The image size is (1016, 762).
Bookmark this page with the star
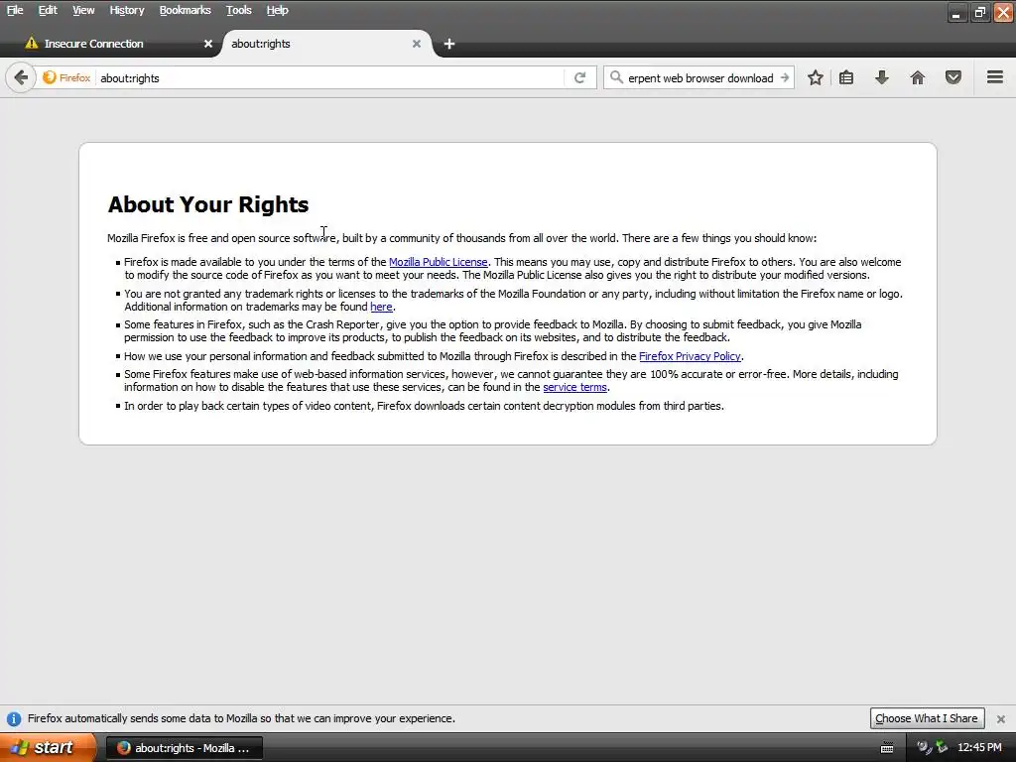coord(816,77)
